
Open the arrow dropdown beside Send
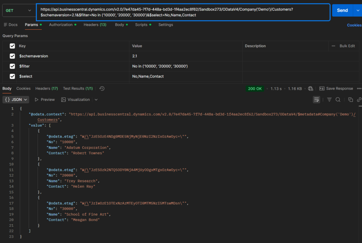tap(357, 11)
